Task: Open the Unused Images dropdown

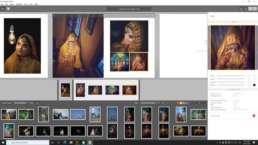Action: [21, 103]
